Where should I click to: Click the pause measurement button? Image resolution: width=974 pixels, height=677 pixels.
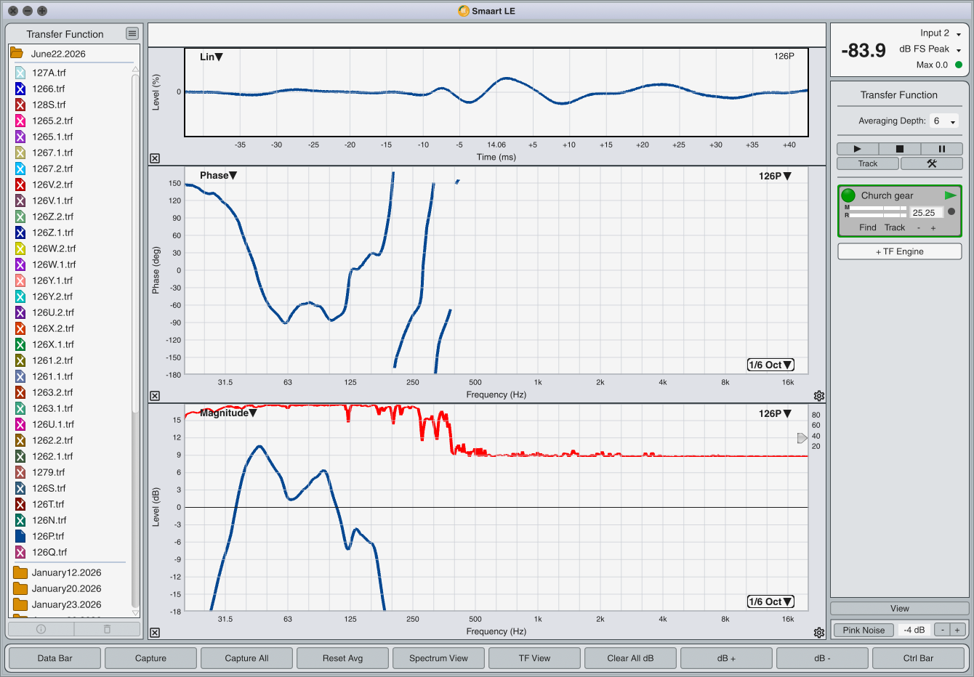tap(942, 149)
